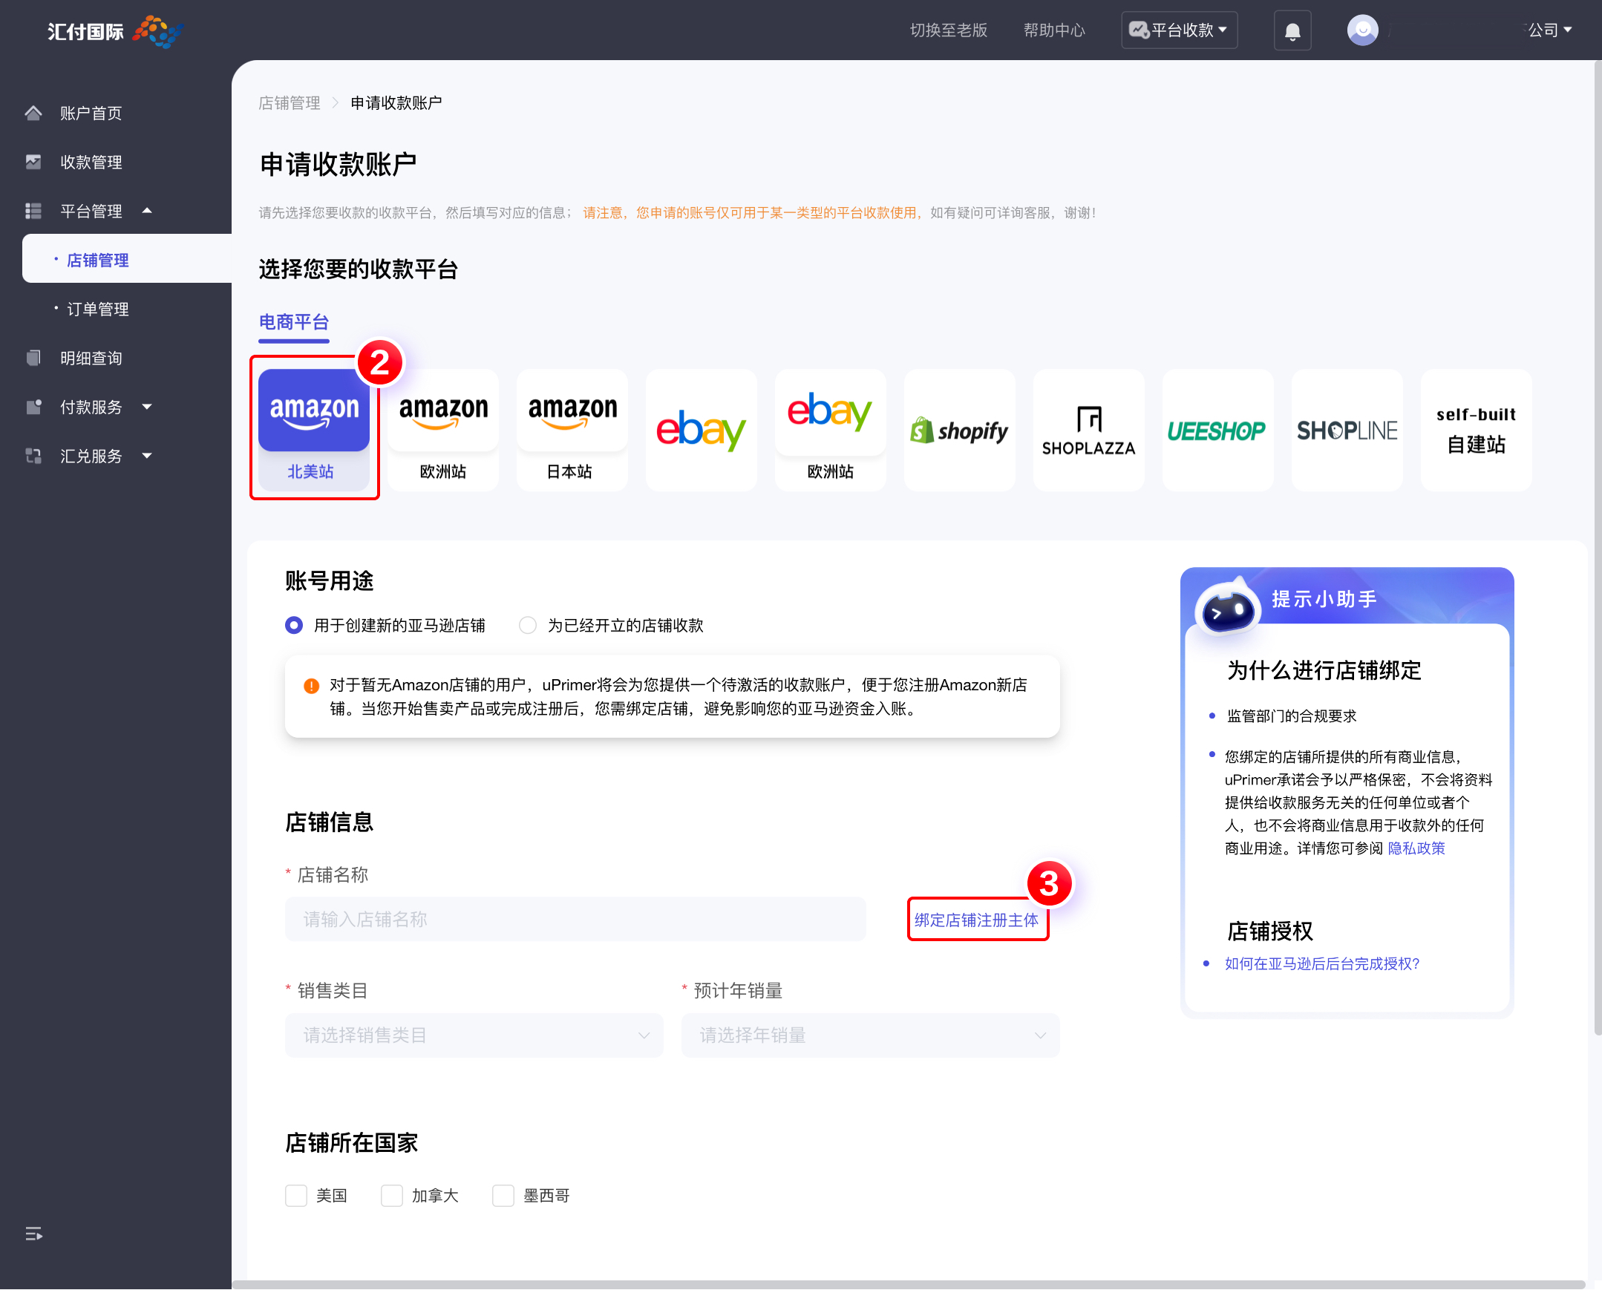Open 账户首页 in the sidebar
Viewport: 1602px width, 1290px height.
pos(91,113)
